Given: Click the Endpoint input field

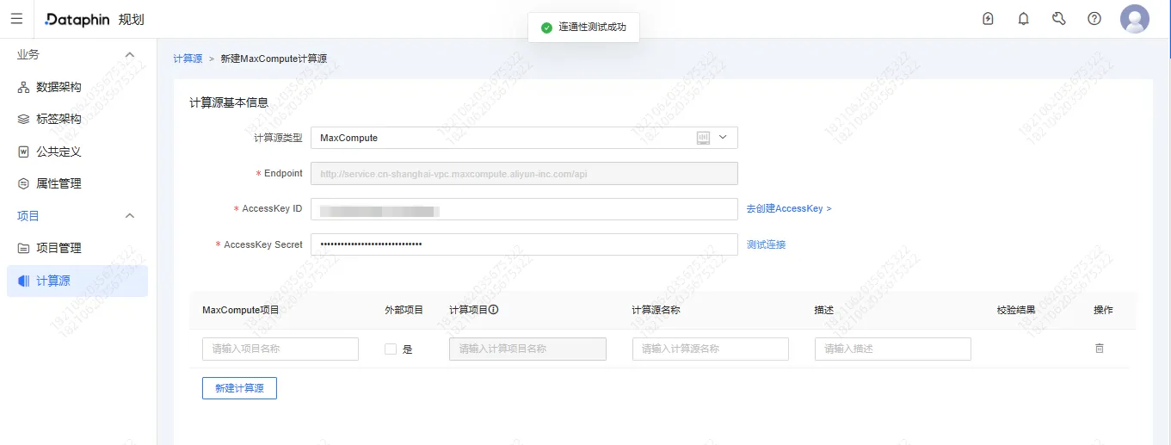Looking at the screenshot, I should click(524, 173).
